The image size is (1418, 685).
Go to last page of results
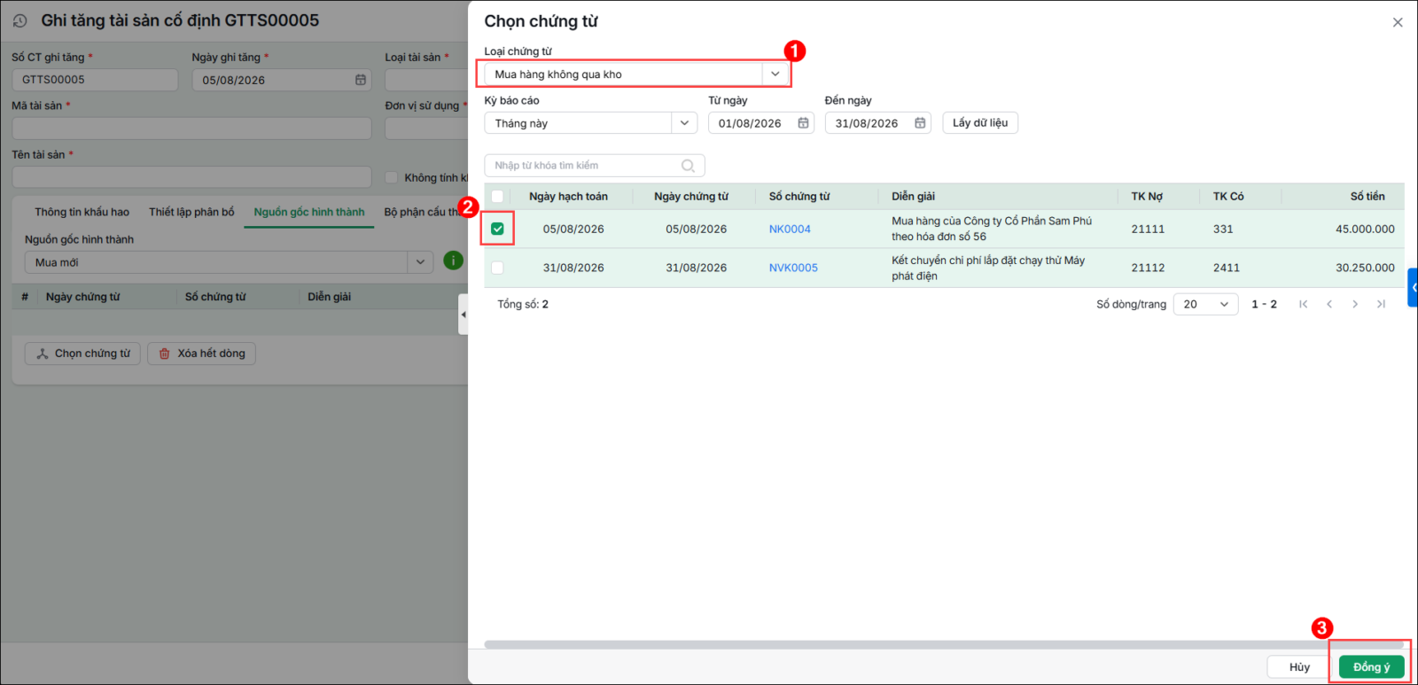click(1381, 304)
